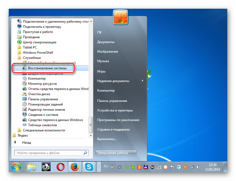Open Action Center white flag icon
Image resolution: width=236 pixels, height=181 pixels.
point(172,167)
